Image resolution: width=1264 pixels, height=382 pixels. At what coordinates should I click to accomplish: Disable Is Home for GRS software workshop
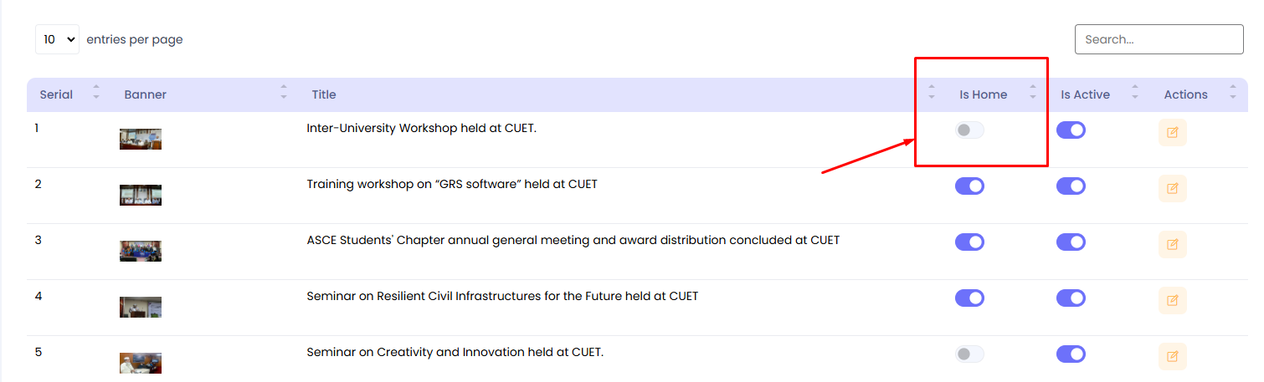coord(969,186)
